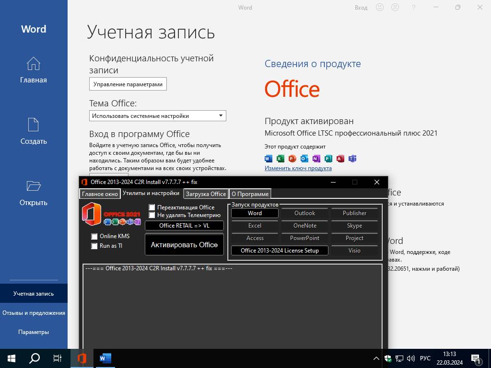Image resolution: width=491 pixels, height=368 pixels.
Task: Click the Активировать Office button
Action: [185, 244]
